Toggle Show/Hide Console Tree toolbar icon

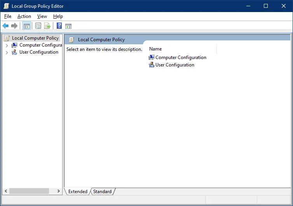click(26, 26)
